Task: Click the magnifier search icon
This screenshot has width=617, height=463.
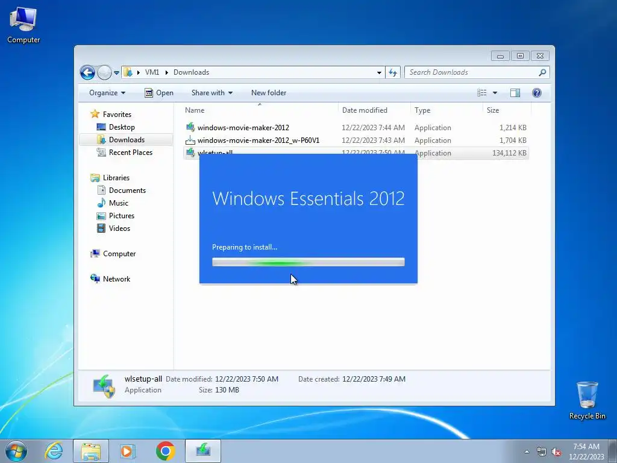Action: click(x=542, y=72)
